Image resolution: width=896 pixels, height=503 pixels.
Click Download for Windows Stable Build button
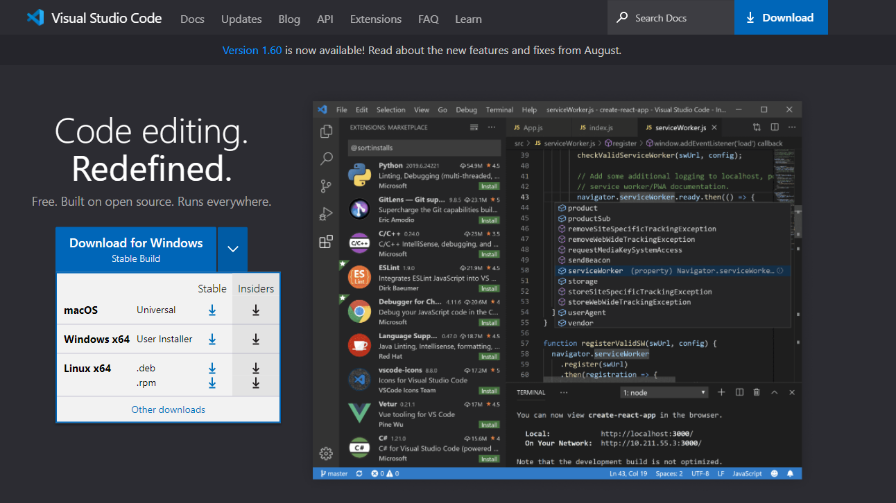[x=136, y=249]
